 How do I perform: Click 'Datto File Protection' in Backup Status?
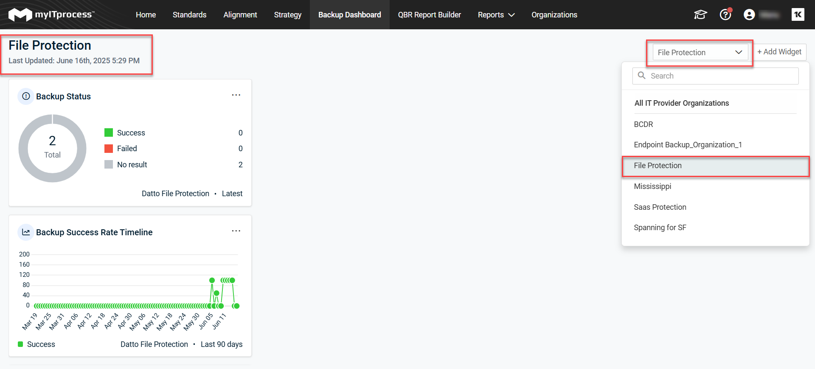(175, 194)
